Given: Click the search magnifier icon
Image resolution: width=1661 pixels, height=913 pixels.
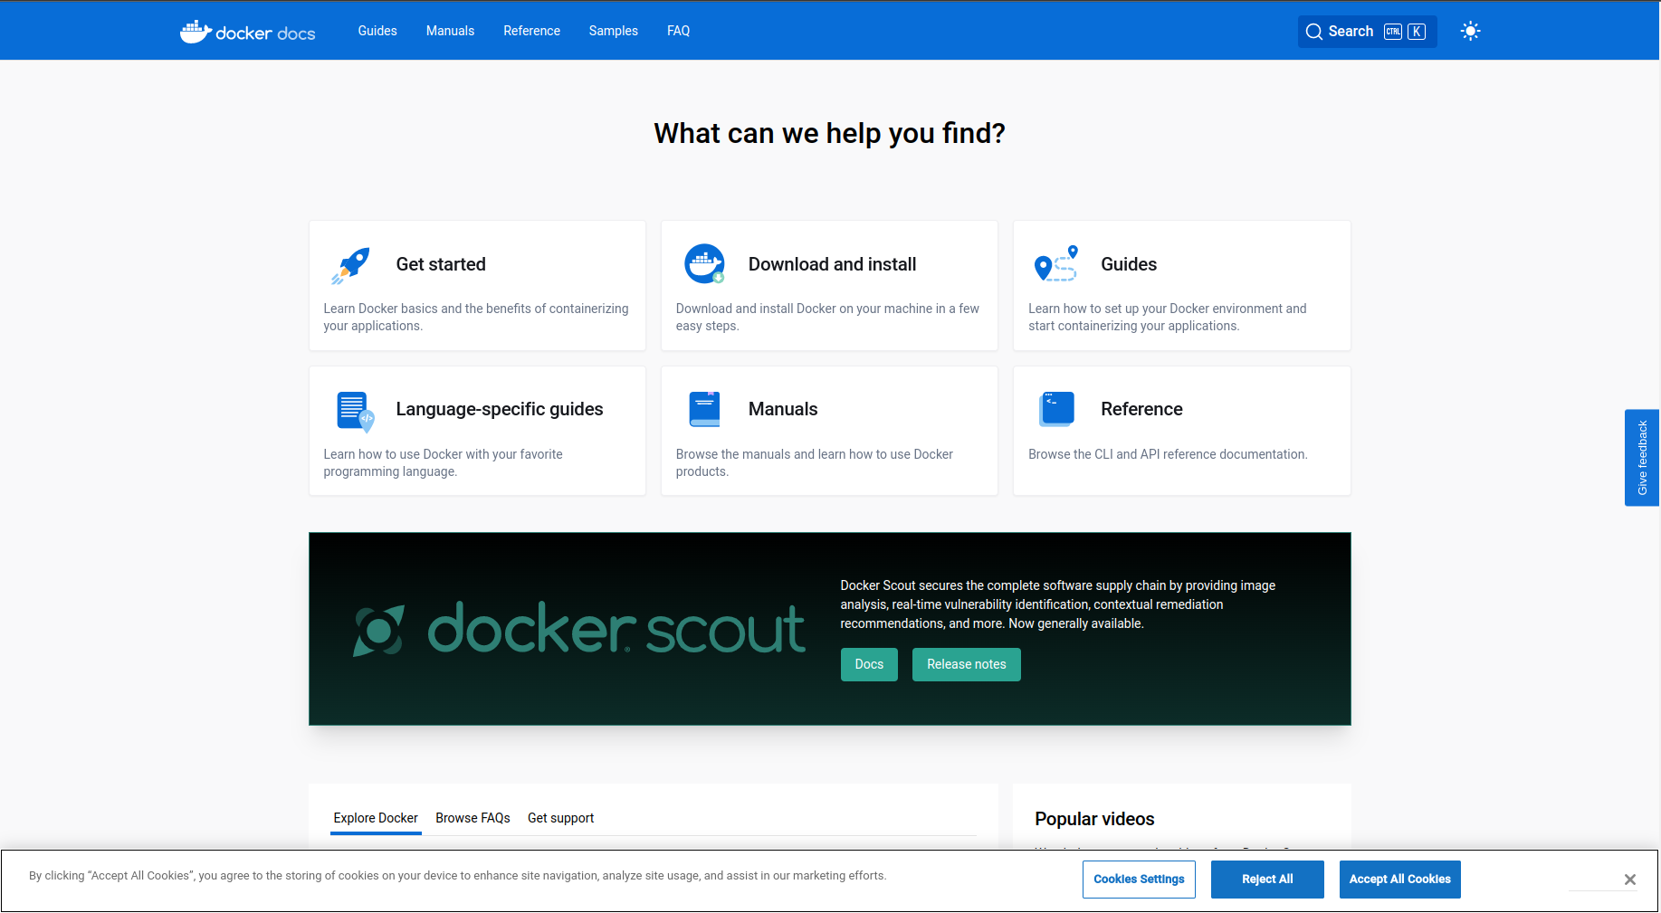Looking at the screenshot, I should [x=1313, y=32].
